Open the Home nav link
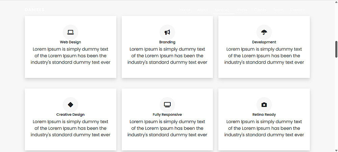338x152 pixels. click(x=185, y=10)
